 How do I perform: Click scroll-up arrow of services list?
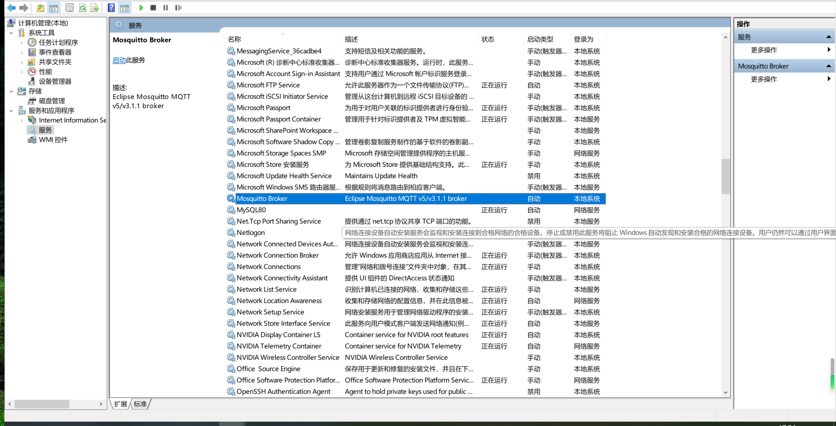click(x=726, y=37)
